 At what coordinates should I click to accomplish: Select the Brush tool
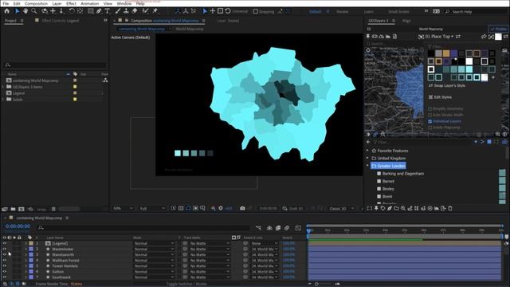click(118, 11)
